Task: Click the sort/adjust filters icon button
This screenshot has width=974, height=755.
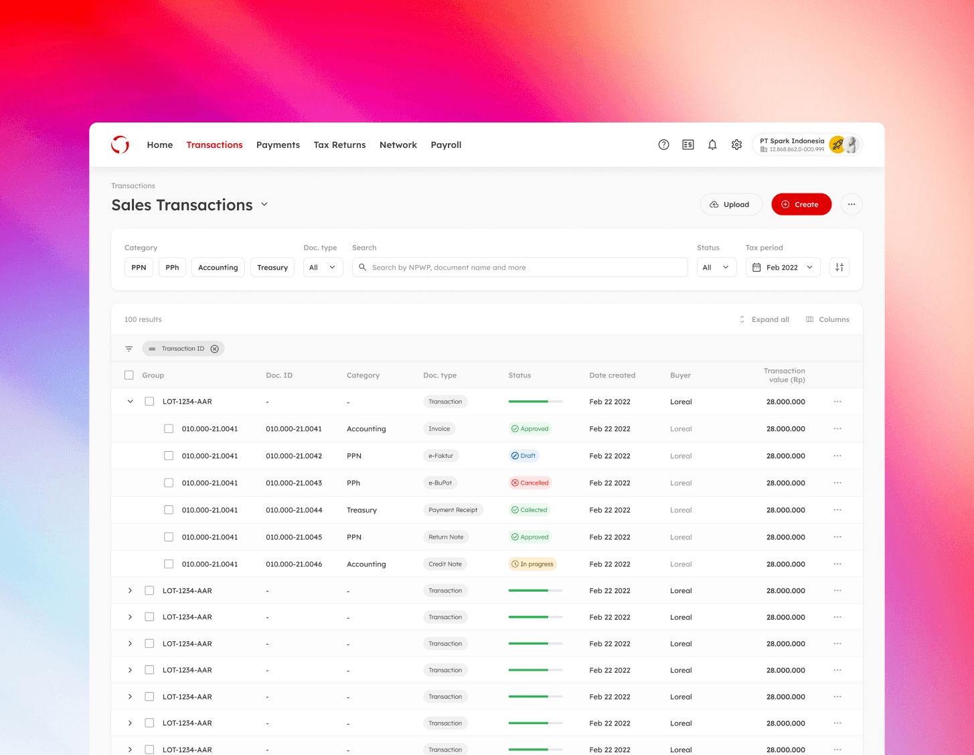Action: pyautogui.click(x=839, y=267)
